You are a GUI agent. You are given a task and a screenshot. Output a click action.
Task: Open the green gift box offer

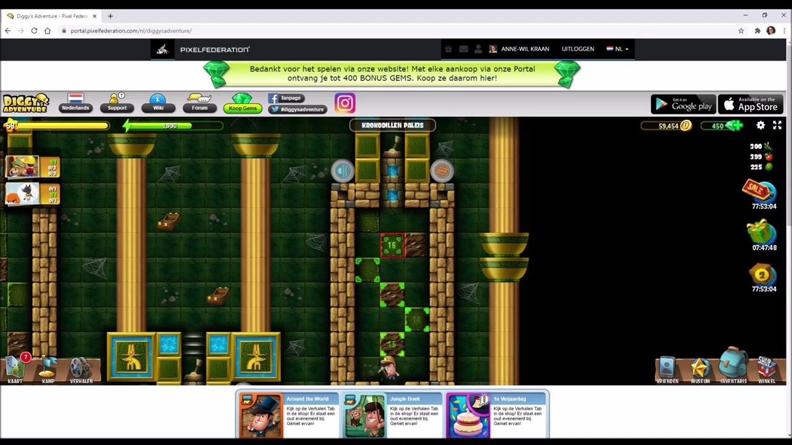761,232
